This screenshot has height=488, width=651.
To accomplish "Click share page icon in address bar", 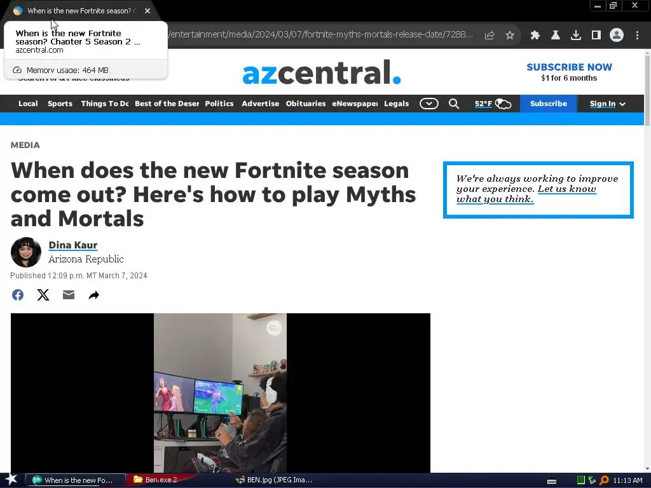I will pyautogui.click(x=490, y=36).
